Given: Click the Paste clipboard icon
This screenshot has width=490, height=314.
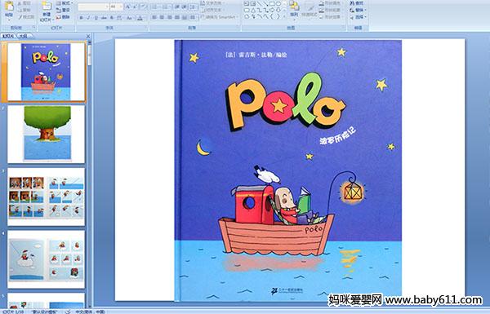Looking at the screenshot, I should (9, 7).
